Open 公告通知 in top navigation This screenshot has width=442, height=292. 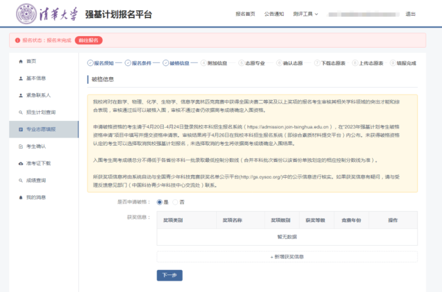274,14
